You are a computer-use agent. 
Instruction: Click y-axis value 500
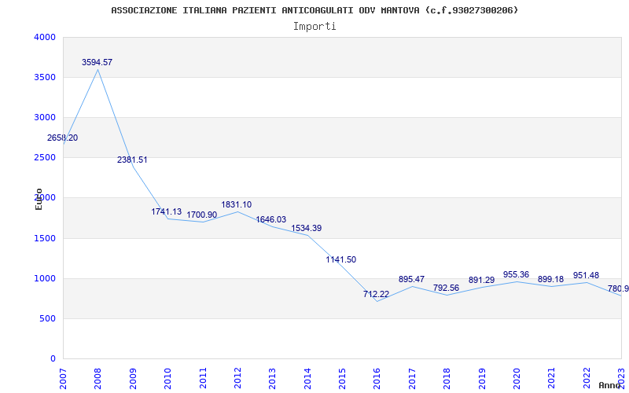click(x=47, y=318)
